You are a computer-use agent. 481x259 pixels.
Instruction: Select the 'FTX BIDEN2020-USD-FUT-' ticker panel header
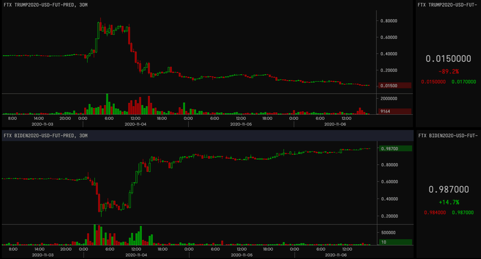448,135
